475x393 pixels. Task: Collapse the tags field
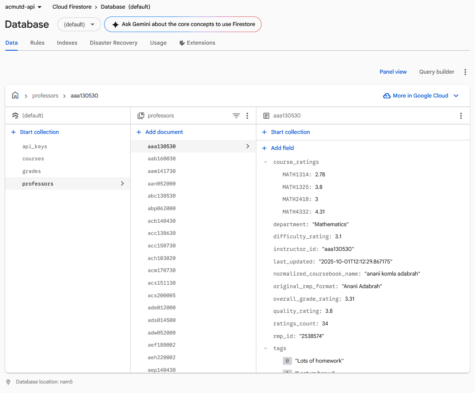click(x=265, y=348)
